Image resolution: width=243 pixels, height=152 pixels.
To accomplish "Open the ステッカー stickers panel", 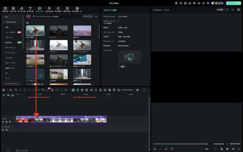I will coord(67,9).
